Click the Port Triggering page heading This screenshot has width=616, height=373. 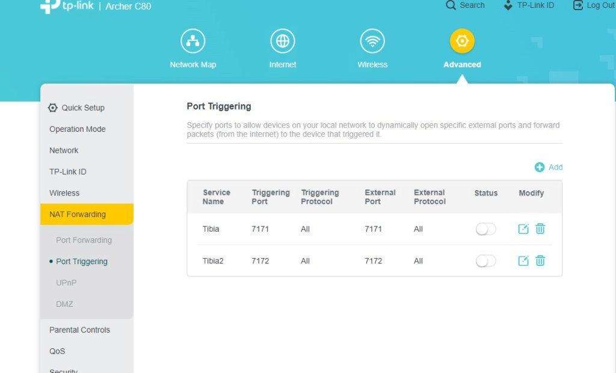pyautogui.click(x=219, y=106)
